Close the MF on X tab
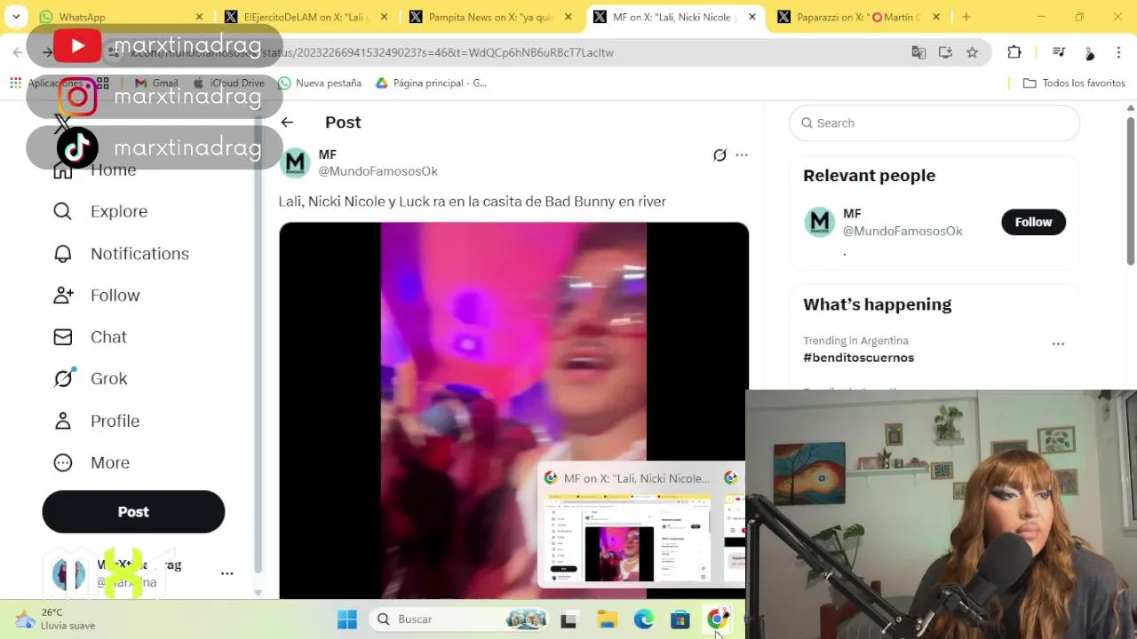The height and width of the screenshot is (639, 1137). 752,17
